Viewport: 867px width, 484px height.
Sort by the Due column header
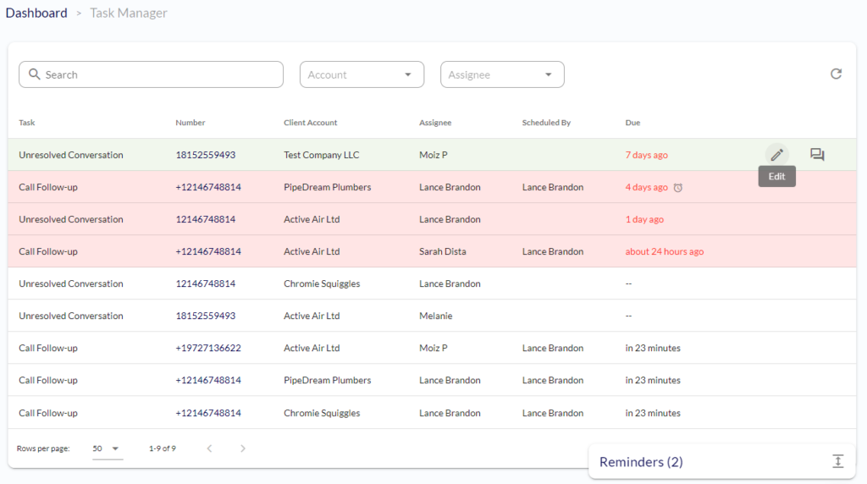[632, 123]
